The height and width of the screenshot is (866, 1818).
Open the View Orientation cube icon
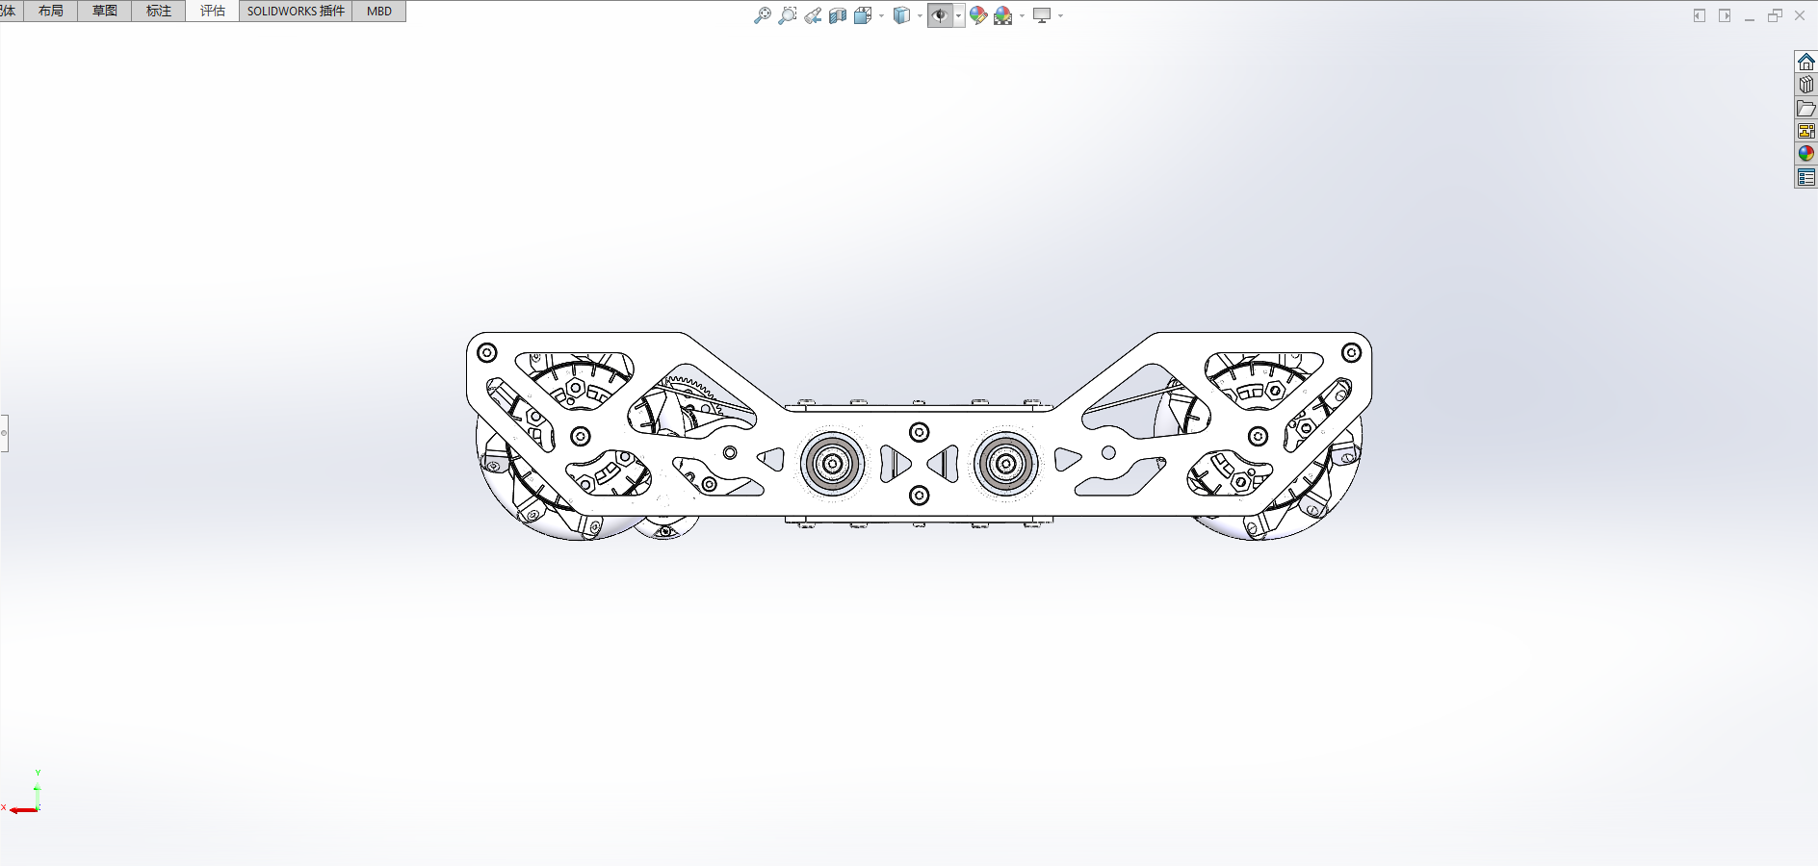point(863,15)
